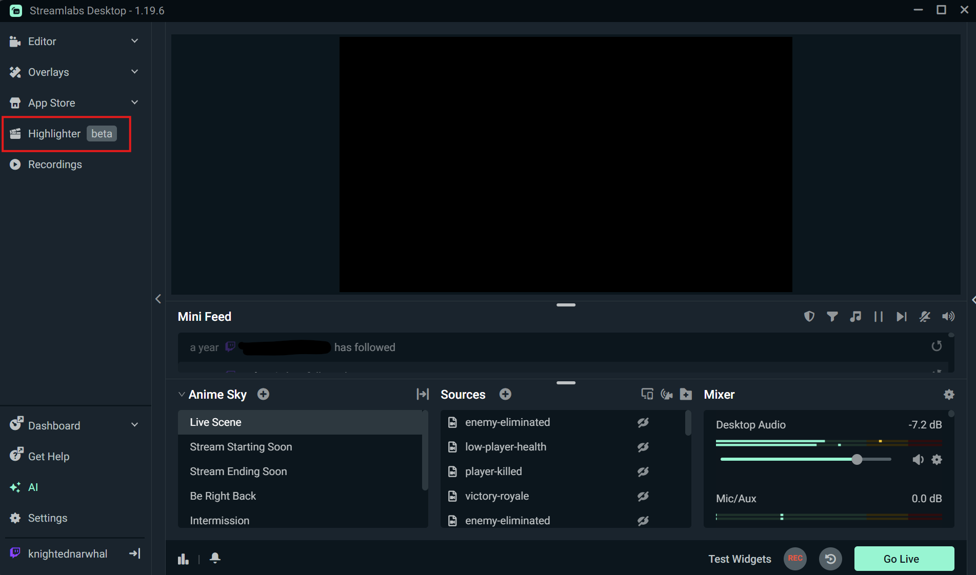This screenshot has width=976, height=575.
Task: Show the victory-royale source
Action: (x=643, y=496)
